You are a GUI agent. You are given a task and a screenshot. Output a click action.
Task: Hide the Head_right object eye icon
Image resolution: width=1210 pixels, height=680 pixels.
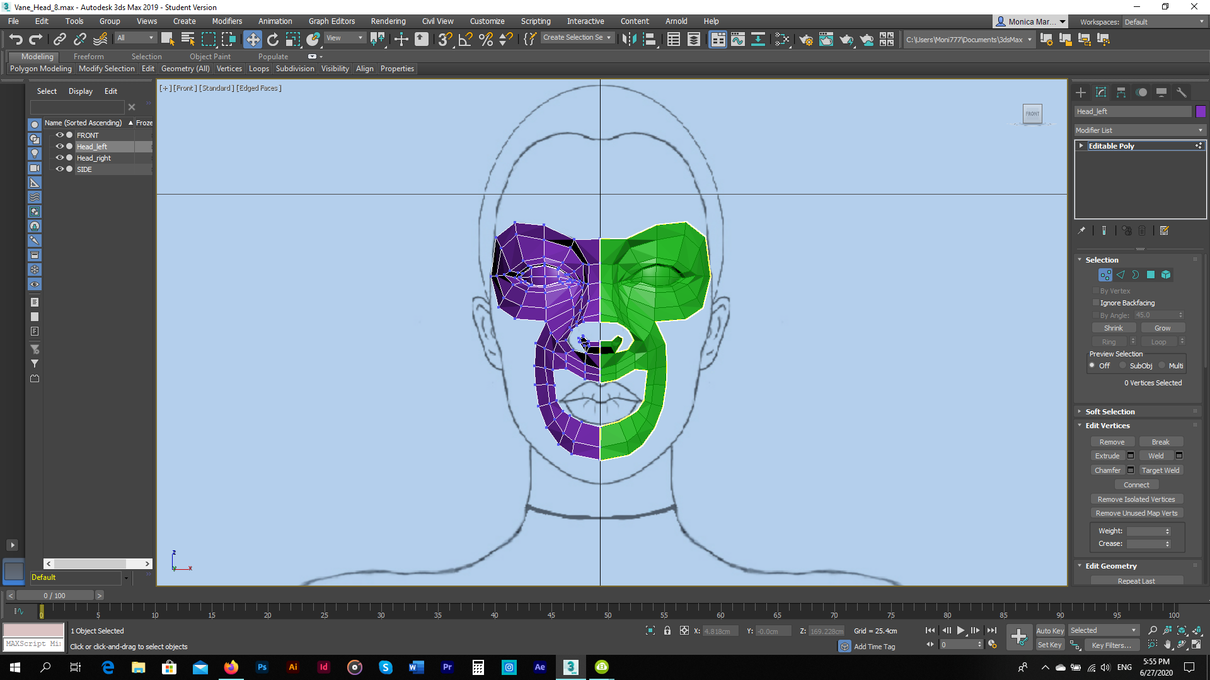[59, 158]
